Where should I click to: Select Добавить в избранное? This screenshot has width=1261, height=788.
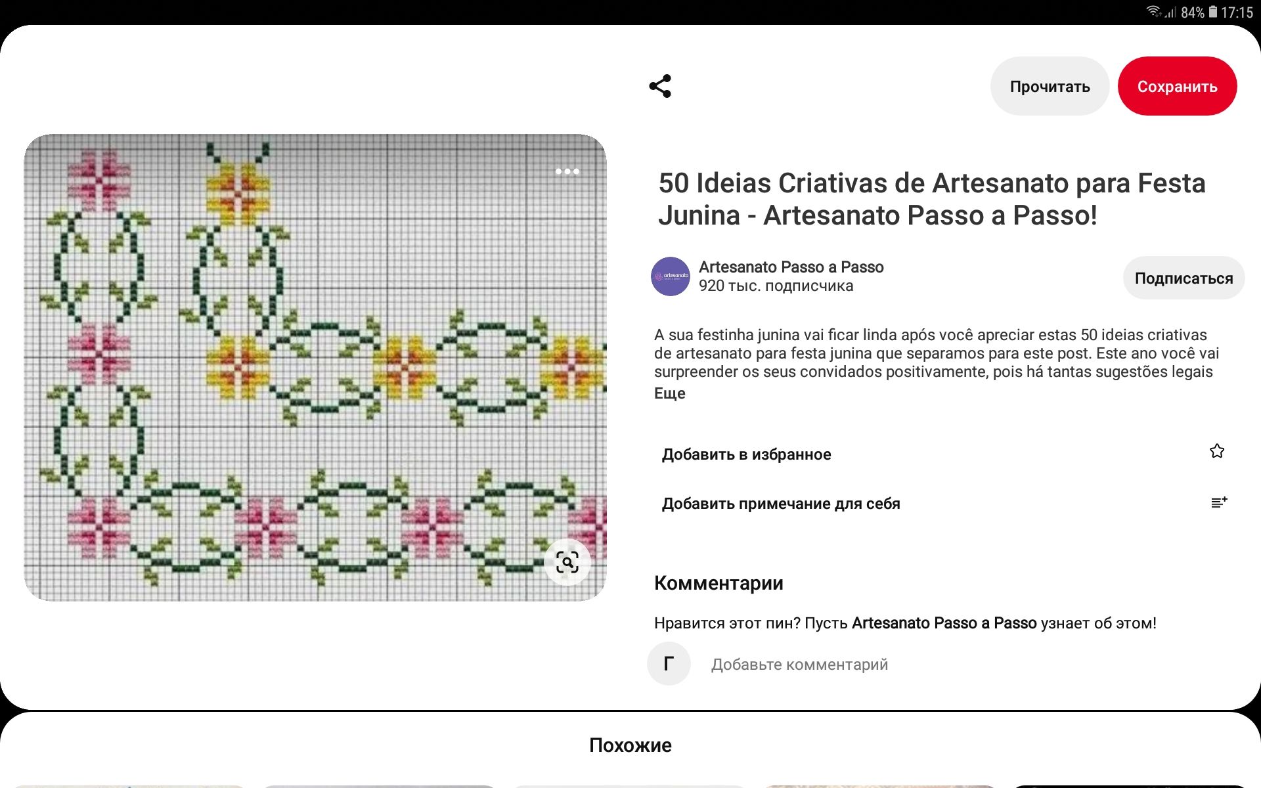tap(746, 454)
